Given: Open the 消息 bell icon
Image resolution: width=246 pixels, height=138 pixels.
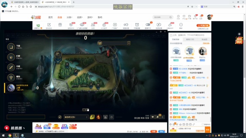Looking at the screenshot, I should [x=201, y=16].
